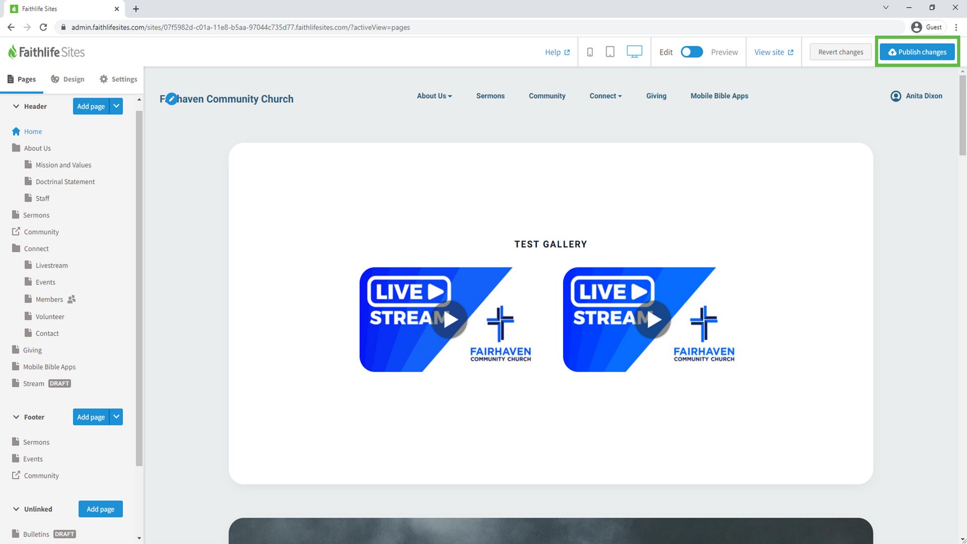
Task: Expand About Us menu in site navigation
Action: [x=434, y=96]
